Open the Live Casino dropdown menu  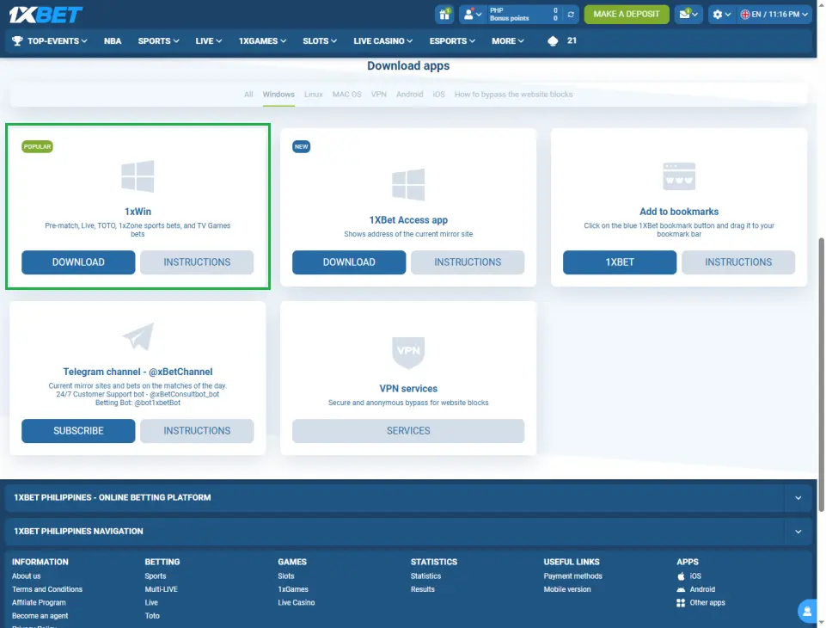[382, 40]
